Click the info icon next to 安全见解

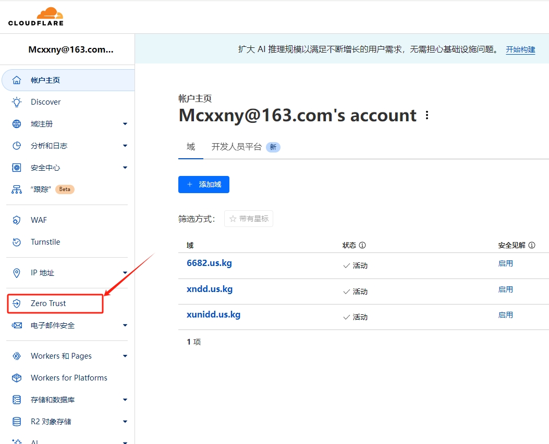pos(531,245)
